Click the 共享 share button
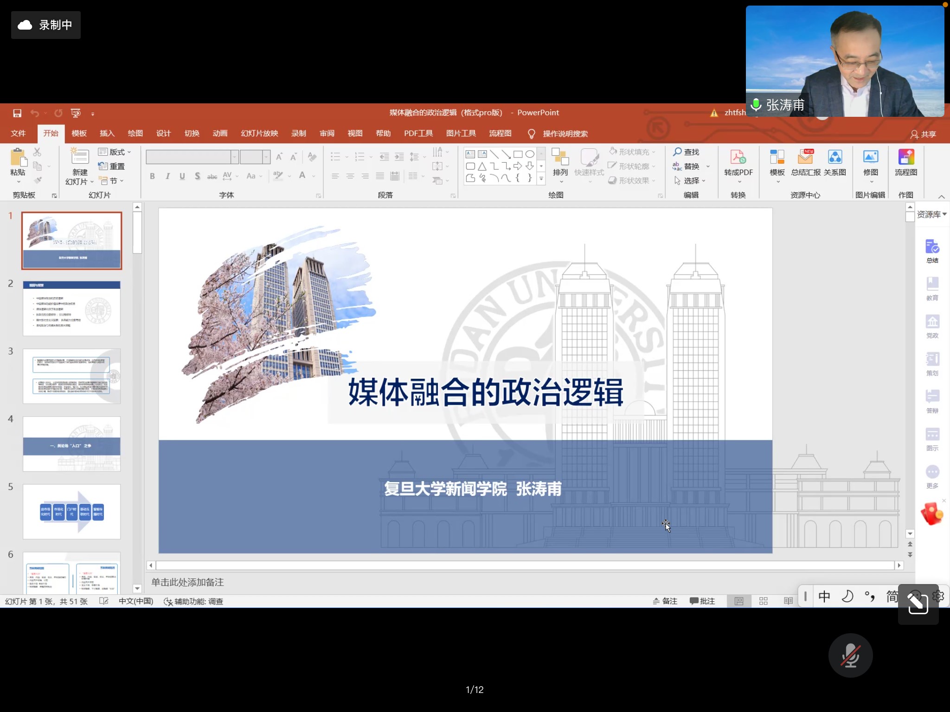 coord(923,134)
